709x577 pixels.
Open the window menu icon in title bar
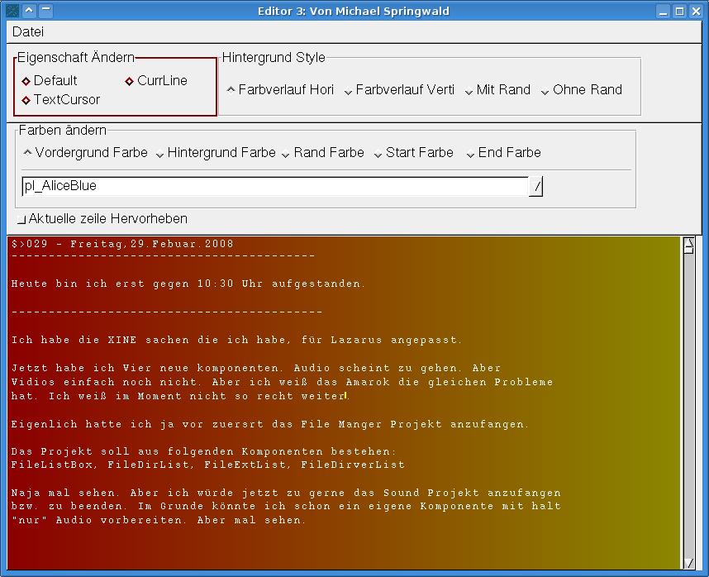click(12, 11)
